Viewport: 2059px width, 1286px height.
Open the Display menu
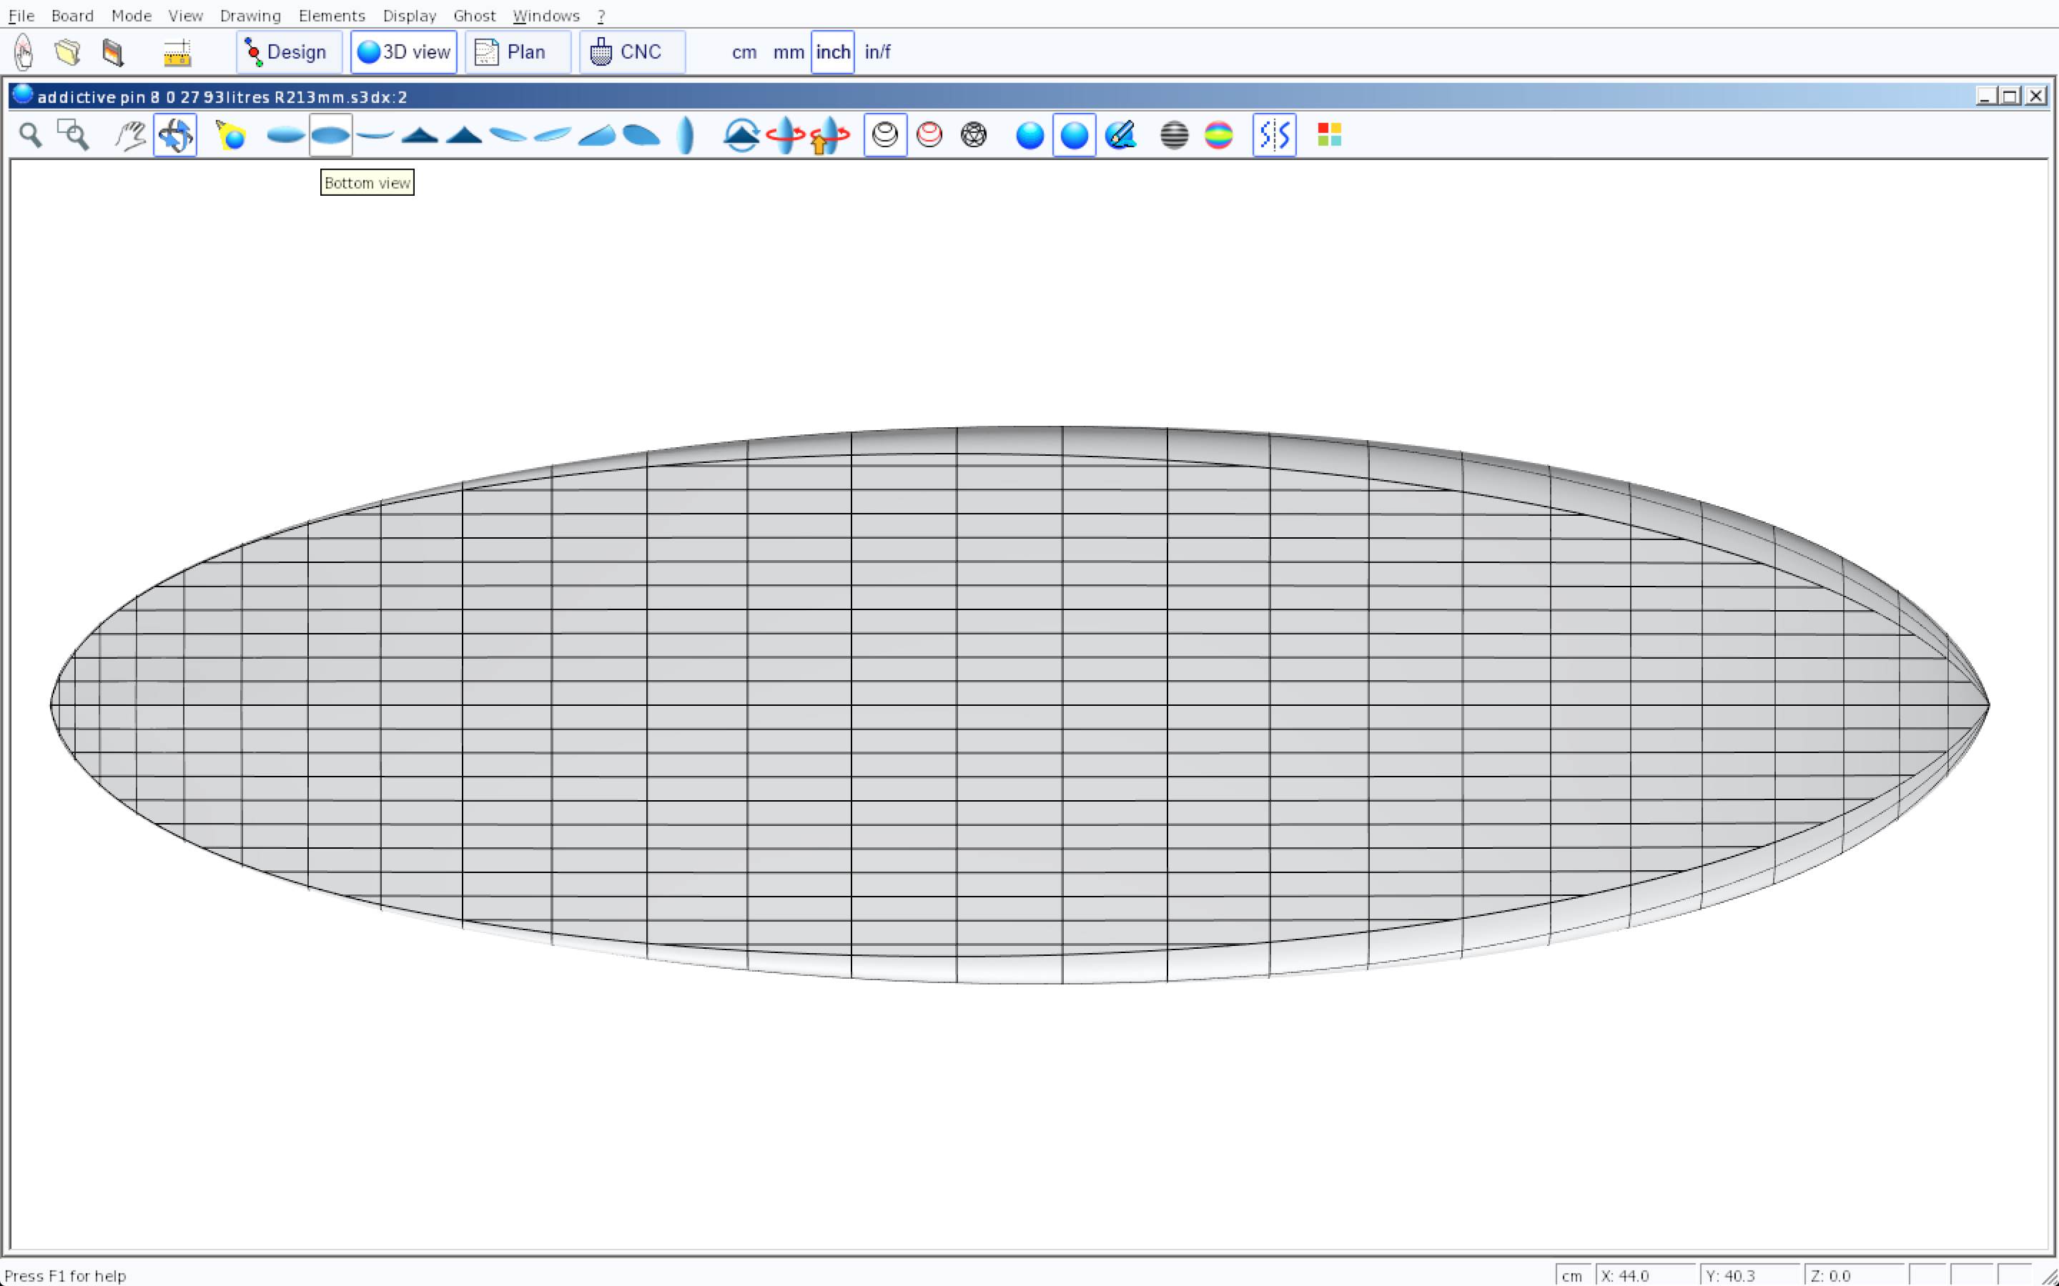click(x=409, y=16)
